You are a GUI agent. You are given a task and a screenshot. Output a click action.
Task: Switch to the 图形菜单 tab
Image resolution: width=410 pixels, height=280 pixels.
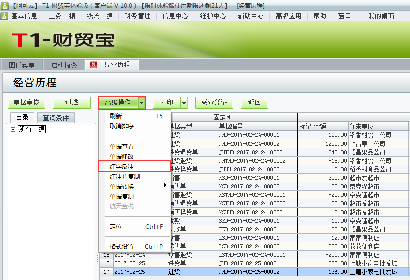22,65
